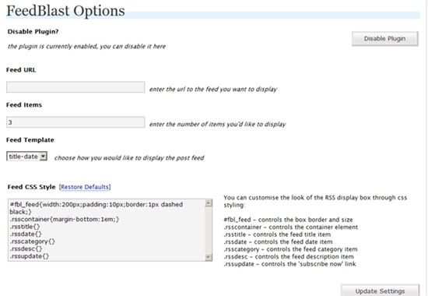Focus the empty Feed URL text field
Viewport: 428px width, 296px height.
click(75, 87)
